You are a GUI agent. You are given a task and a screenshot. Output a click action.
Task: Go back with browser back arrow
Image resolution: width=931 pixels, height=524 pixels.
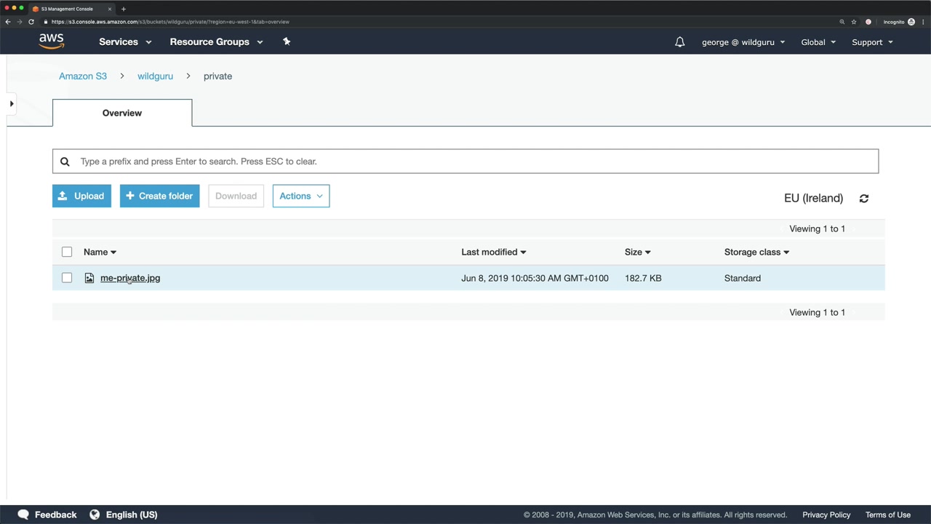[8, 22]
